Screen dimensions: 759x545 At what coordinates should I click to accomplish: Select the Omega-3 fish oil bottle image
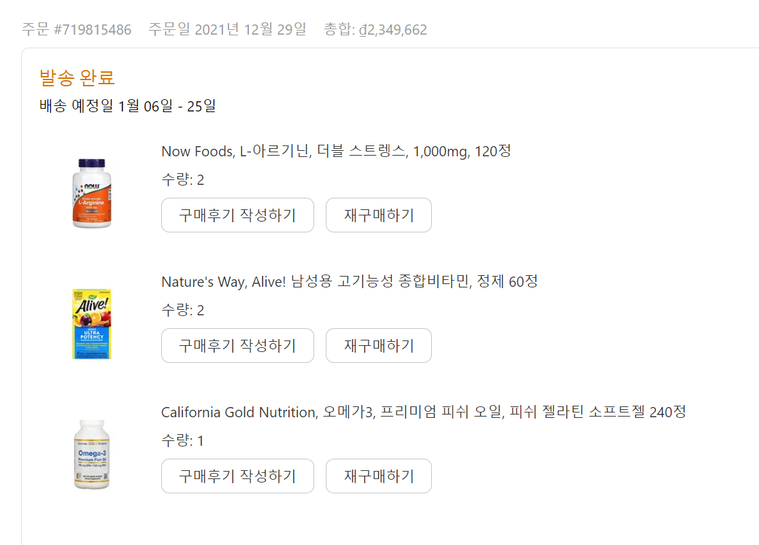tap(92, 454)
